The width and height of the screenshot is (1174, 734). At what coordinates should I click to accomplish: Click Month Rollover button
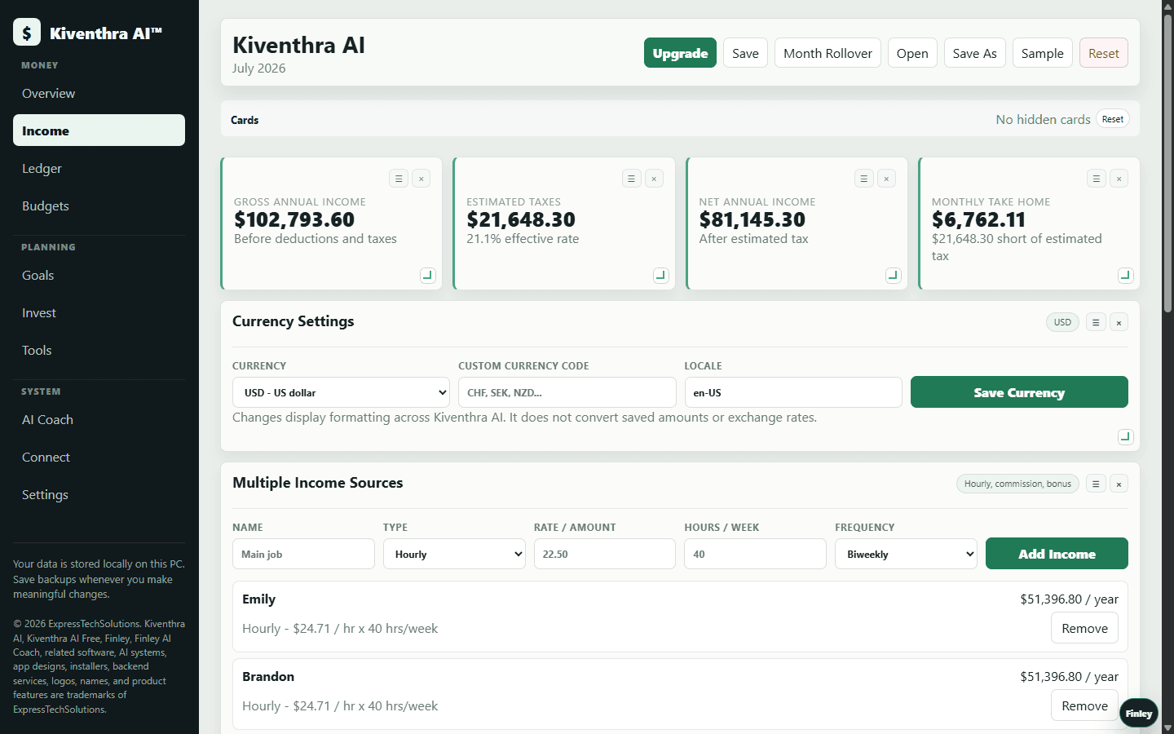click(x=828, y=53)
